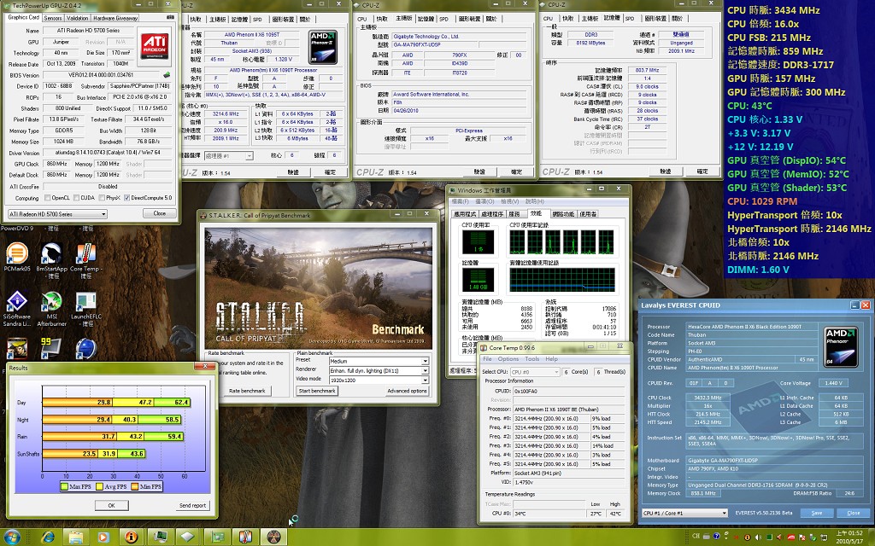This screenshot has height=546, width=875.
Task: Click the BIOS save chip icon in GPU-Z
Action: [x=167, y=75]
